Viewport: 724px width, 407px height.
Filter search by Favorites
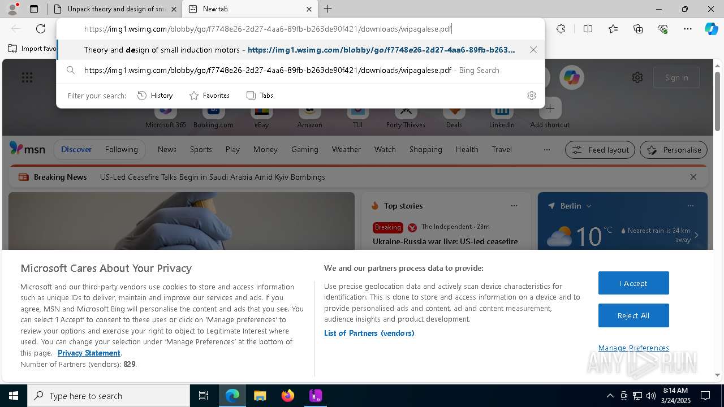click(210, 96)
